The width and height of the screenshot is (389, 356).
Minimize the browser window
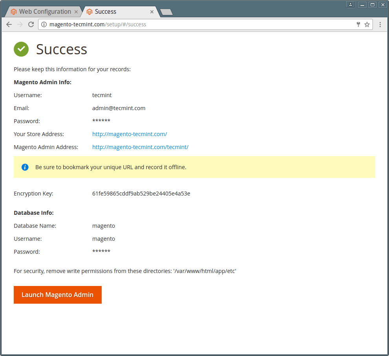[362, 4]
